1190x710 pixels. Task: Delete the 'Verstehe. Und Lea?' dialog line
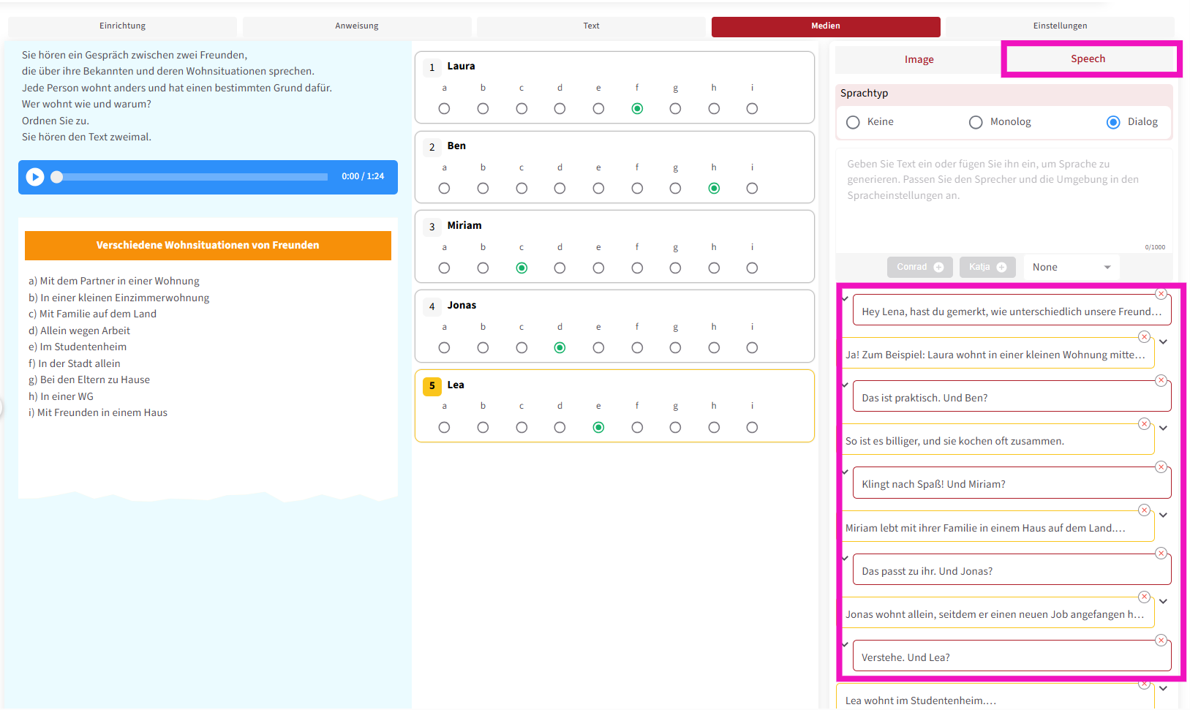[x=1161, y=641]
